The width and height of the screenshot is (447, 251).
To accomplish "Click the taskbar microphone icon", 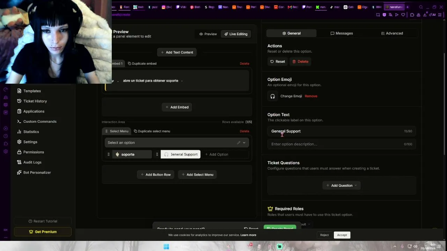I will pos(402,246).
